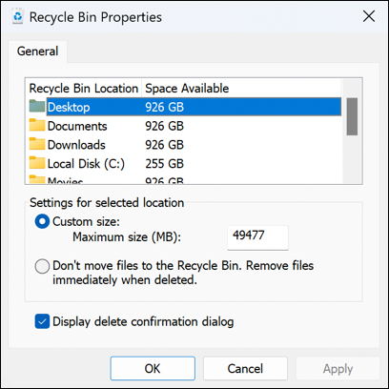The width and height of the screenshot is (389, 389).
Task: Open the General tab
Action: [37, 51]
